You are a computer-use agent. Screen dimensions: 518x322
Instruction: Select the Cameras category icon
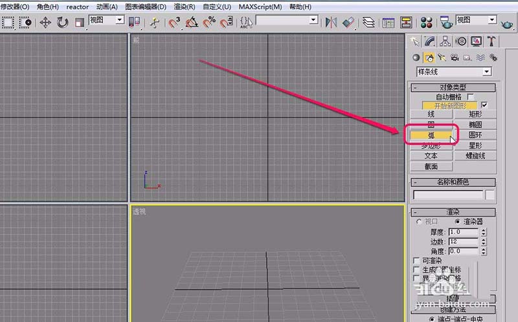click(x=455, y=58)
